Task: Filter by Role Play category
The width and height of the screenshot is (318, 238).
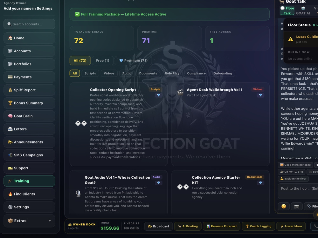Action: tap(172, 73)
